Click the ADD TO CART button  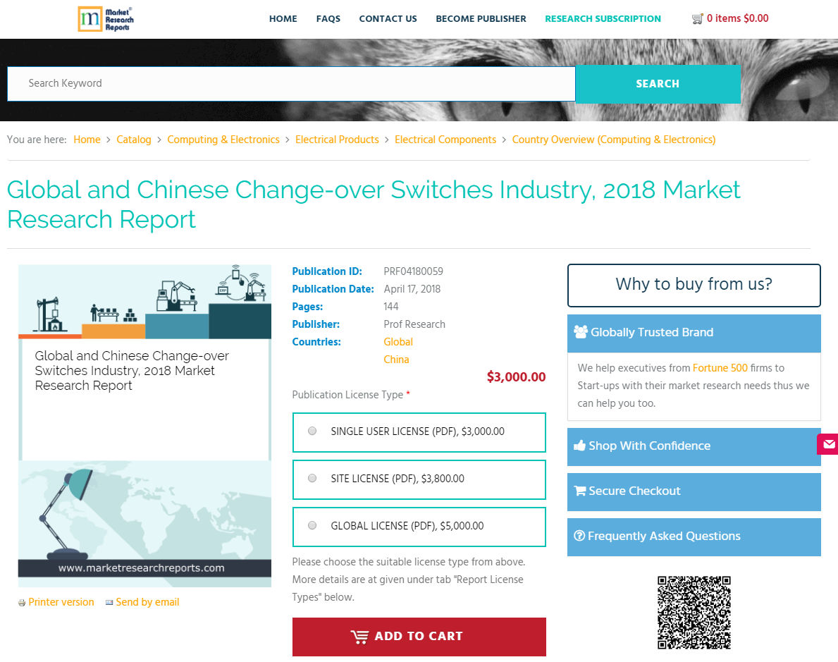tap(419, 637)
